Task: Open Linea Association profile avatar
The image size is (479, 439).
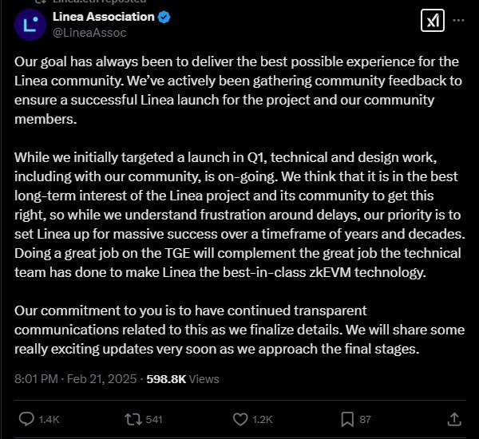Action: tap(30, 25)
